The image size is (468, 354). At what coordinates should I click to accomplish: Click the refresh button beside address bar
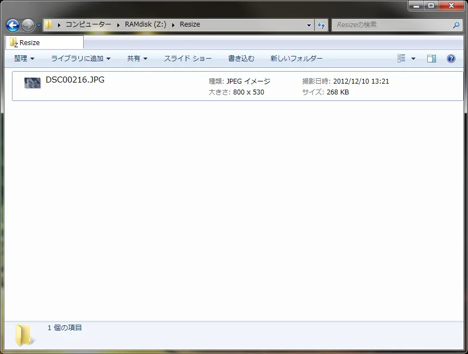(x=321, y=25)
